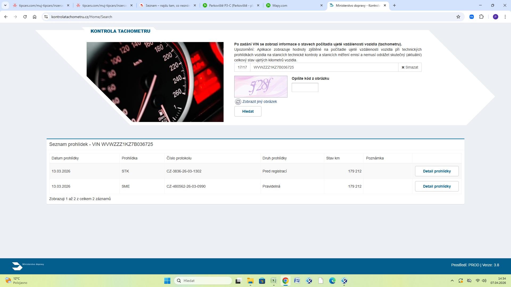Reload the page
511x287 pixels.
click(25, 17)
